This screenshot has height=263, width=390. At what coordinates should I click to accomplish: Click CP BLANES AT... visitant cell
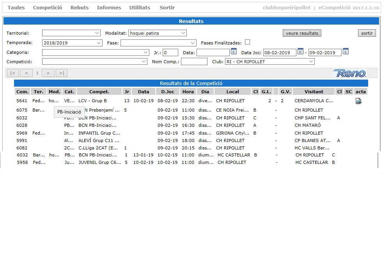coord(312,140)
